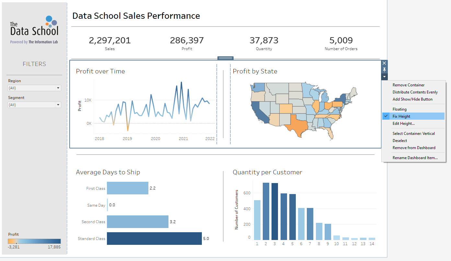This screenshot has width=451, height=261.
Task: Open the Segment filter dropdown
Action: click(x=34, y=105)
